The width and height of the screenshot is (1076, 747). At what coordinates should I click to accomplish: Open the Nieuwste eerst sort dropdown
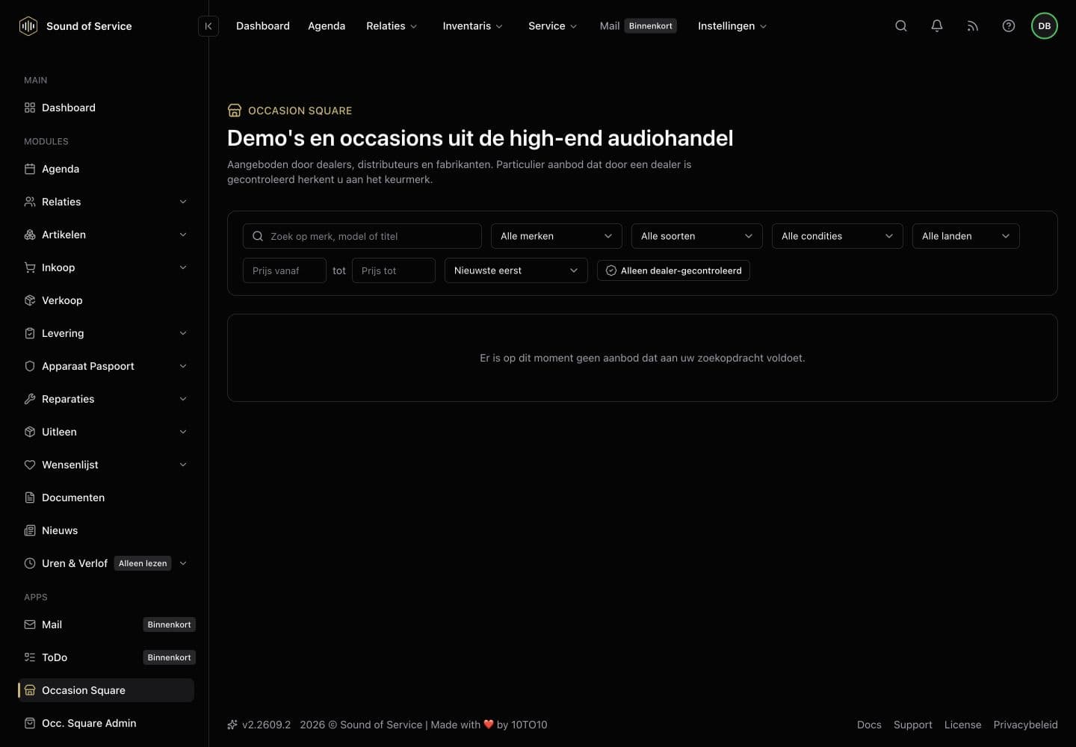pyautogui.click(x=516, y=270)
